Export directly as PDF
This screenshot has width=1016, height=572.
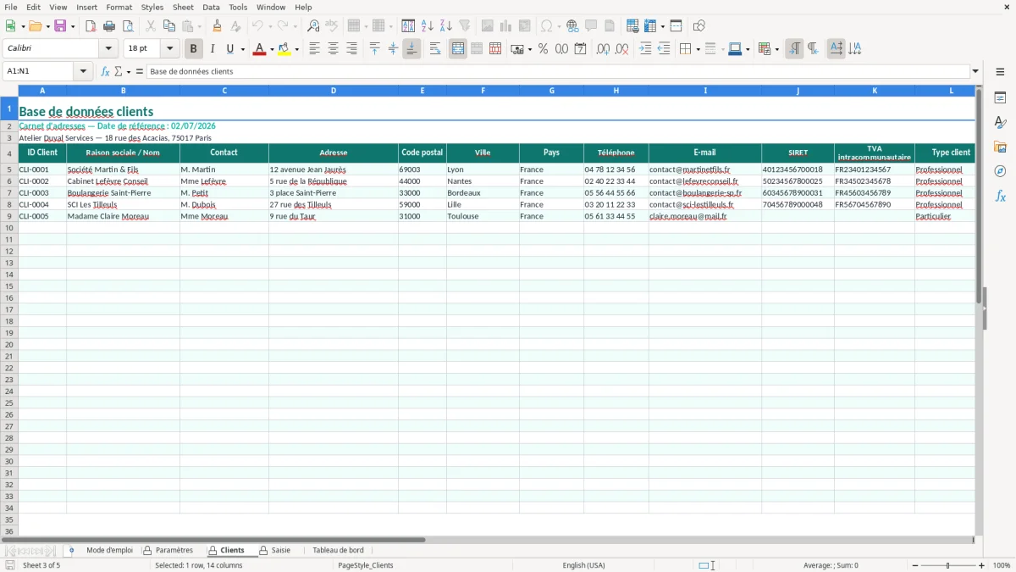(91, 26)
